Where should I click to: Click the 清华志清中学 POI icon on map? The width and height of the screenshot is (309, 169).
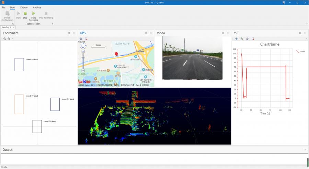click(136, 57)
